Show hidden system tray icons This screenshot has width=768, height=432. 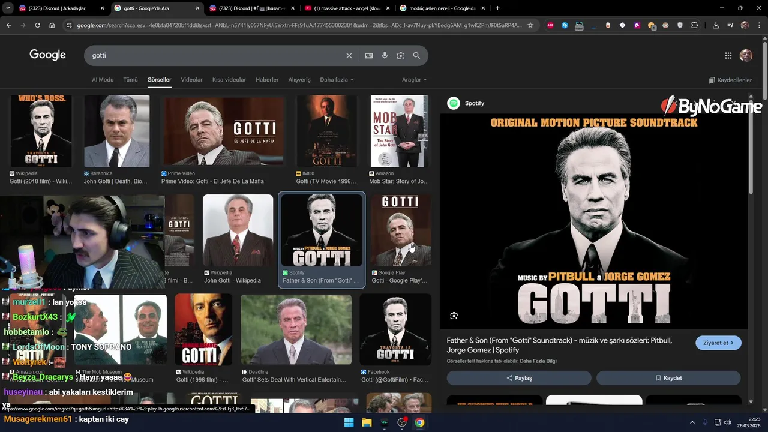point(692,422)
